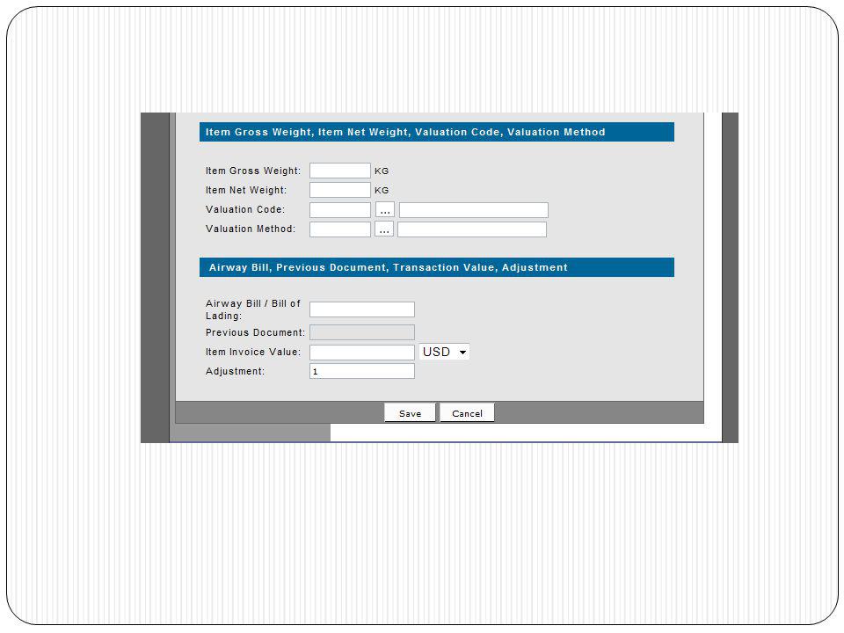This screenshot has height=633, width=844.
Task: Focus the Valuation Code short input field
Action: (339, 210)
